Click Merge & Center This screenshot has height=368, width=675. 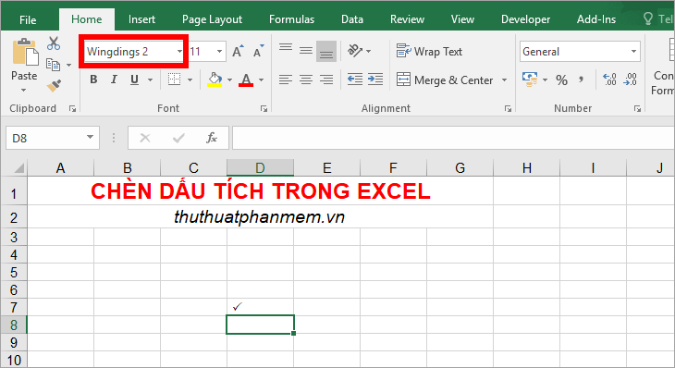tap(445, 80)
